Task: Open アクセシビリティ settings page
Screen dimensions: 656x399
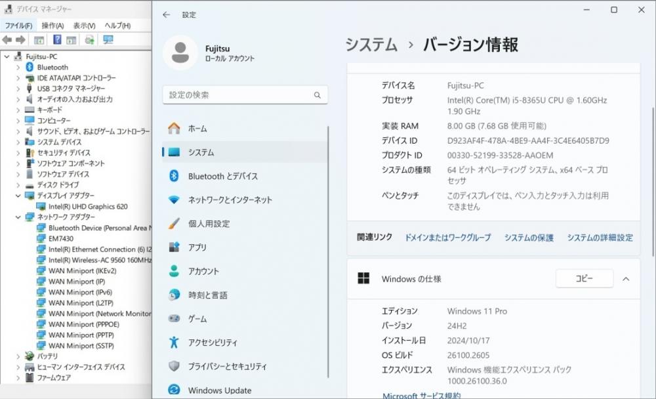Action: point(245,343)
